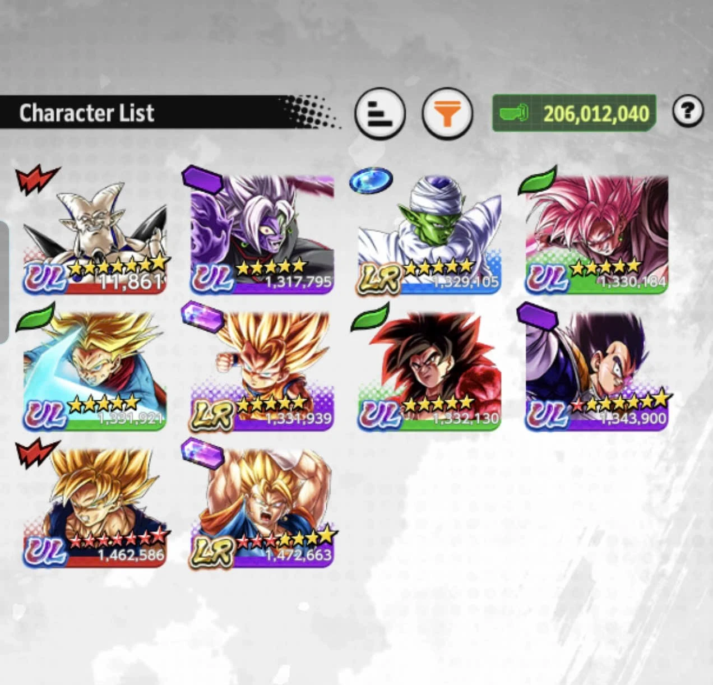Tap the Character List header title
Screen dimensions: 713x685
(86, 113)
